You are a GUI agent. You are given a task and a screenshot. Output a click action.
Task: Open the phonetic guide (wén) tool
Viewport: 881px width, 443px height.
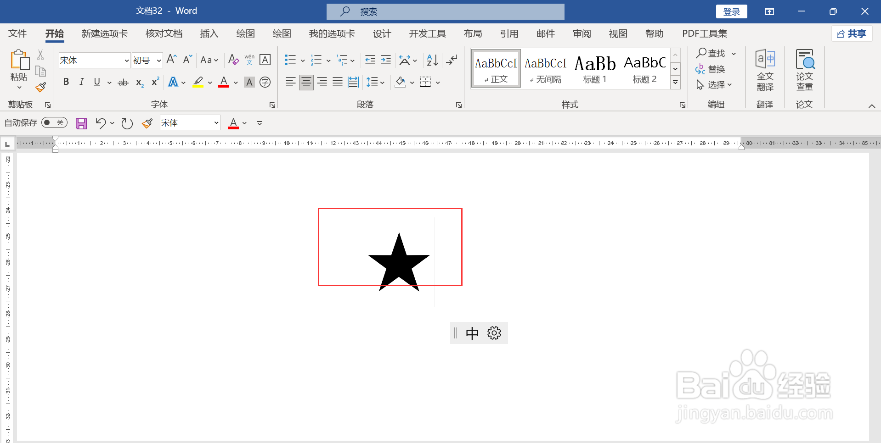(249, 60)
